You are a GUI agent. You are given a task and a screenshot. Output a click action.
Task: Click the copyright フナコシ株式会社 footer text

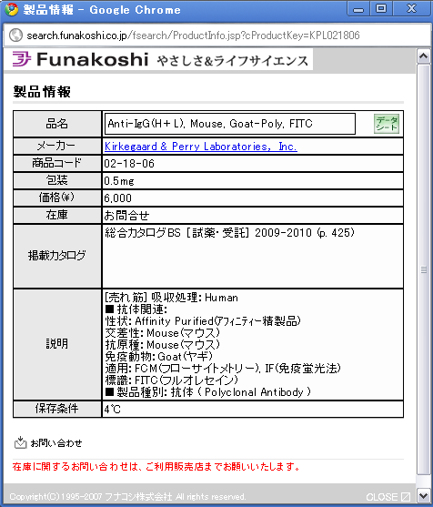(127, 497)
